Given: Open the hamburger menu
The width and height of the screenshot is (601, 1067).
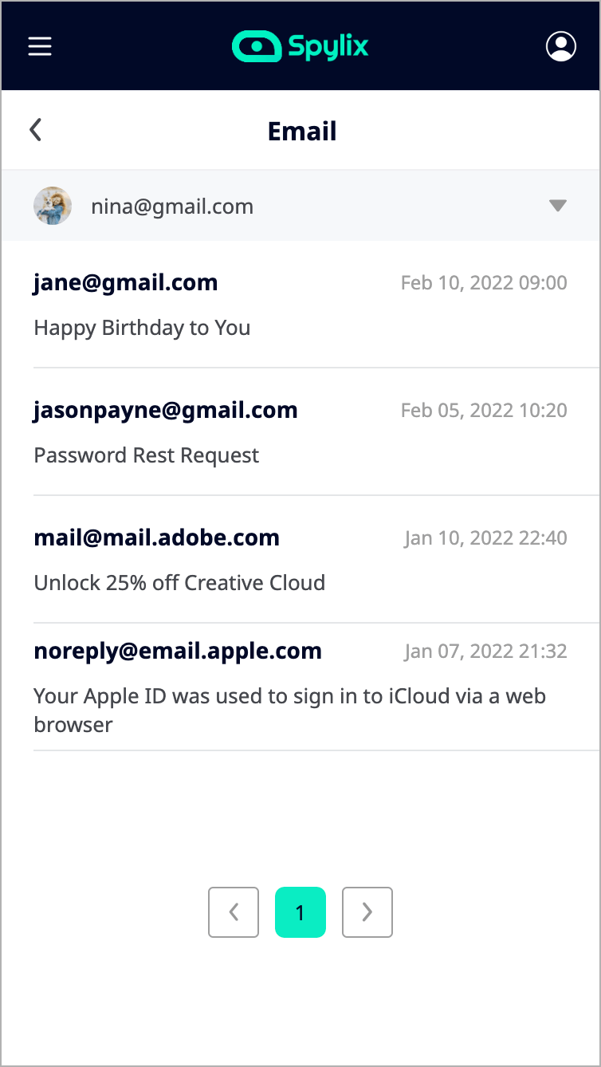Looking at the screenshot, I should point(40,46).
